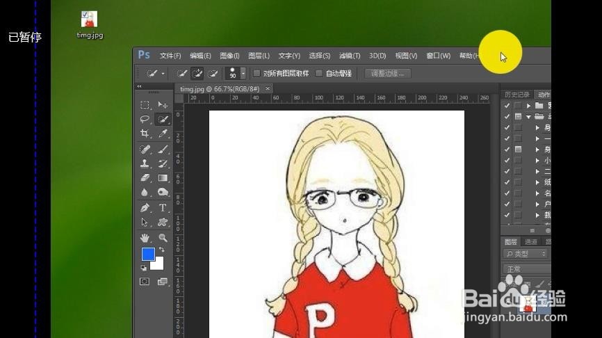602x338 pixels.
Task: Swap foreground and background colors
Action: coord(162,250)
